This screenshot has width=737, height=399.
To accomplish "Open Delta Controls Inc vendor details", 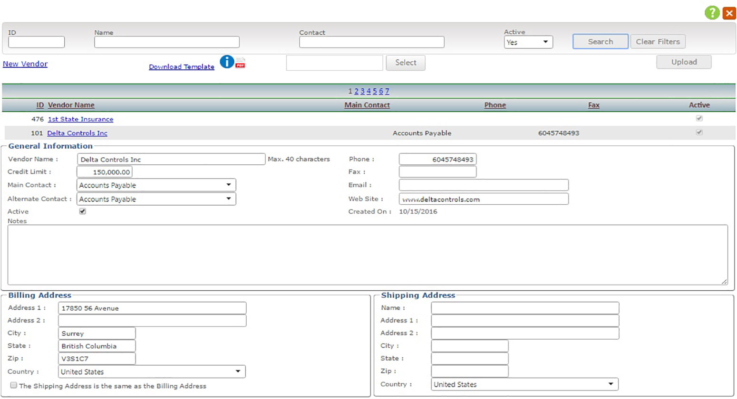I will 77,133.
